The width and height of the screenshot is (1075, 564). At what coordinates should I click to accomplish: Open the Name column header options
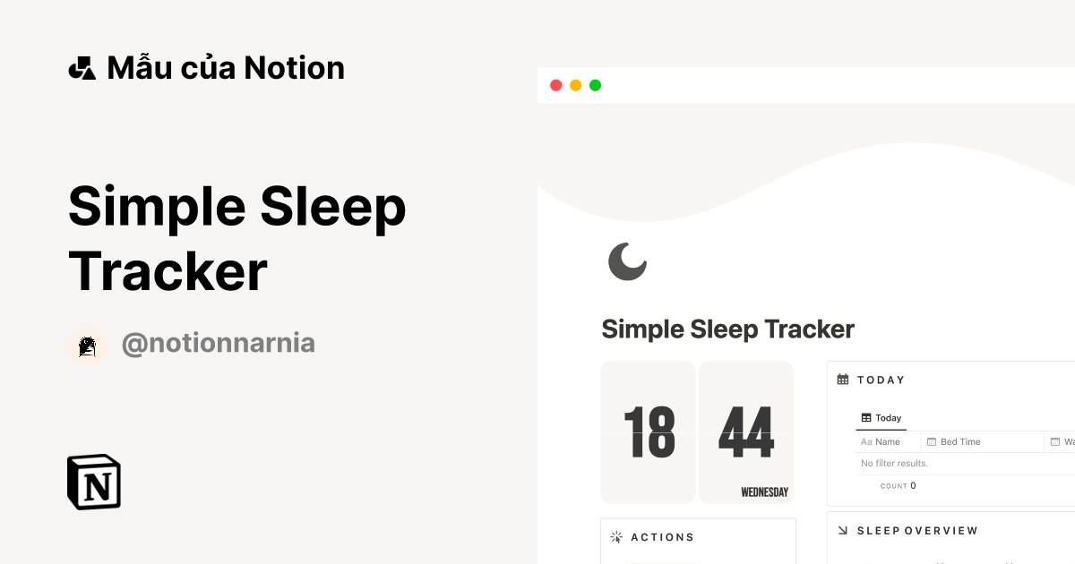(887, 441)
